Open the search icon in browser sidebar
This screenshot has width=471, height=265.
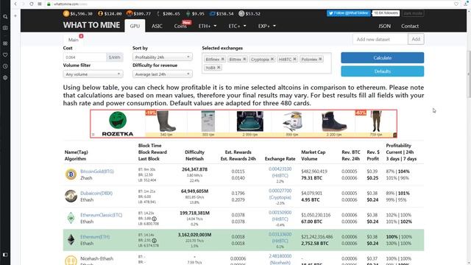[5, 16]
